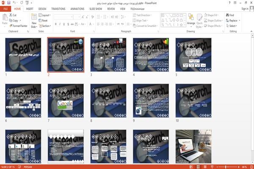Click the Find binoculars button

pyautogui.click(x=230, y=15)
